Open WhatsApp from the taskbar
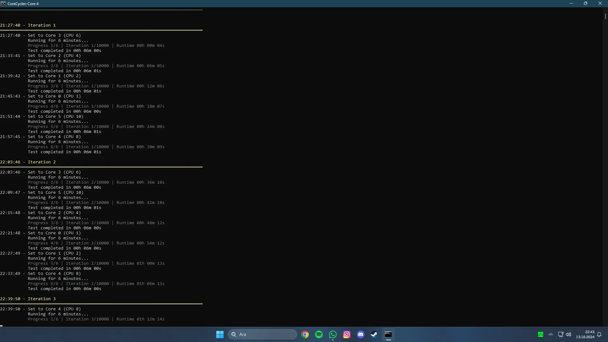Image resolution: width=608 pixels, height=342 pixels. [x=333, y=334]
